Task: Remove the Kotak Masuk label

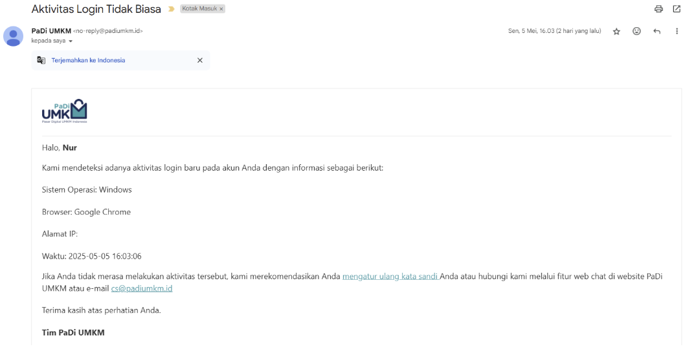Action: (x=221, y=9)
